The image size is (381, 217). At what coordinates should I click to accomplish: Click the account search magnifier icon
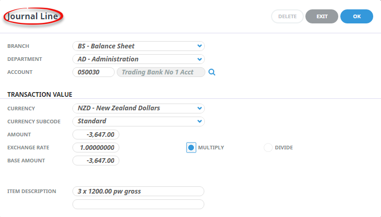(212, 72)
